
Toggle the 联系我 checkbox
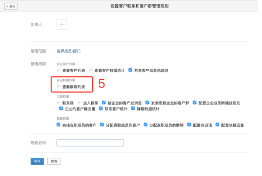pos(59,103)
